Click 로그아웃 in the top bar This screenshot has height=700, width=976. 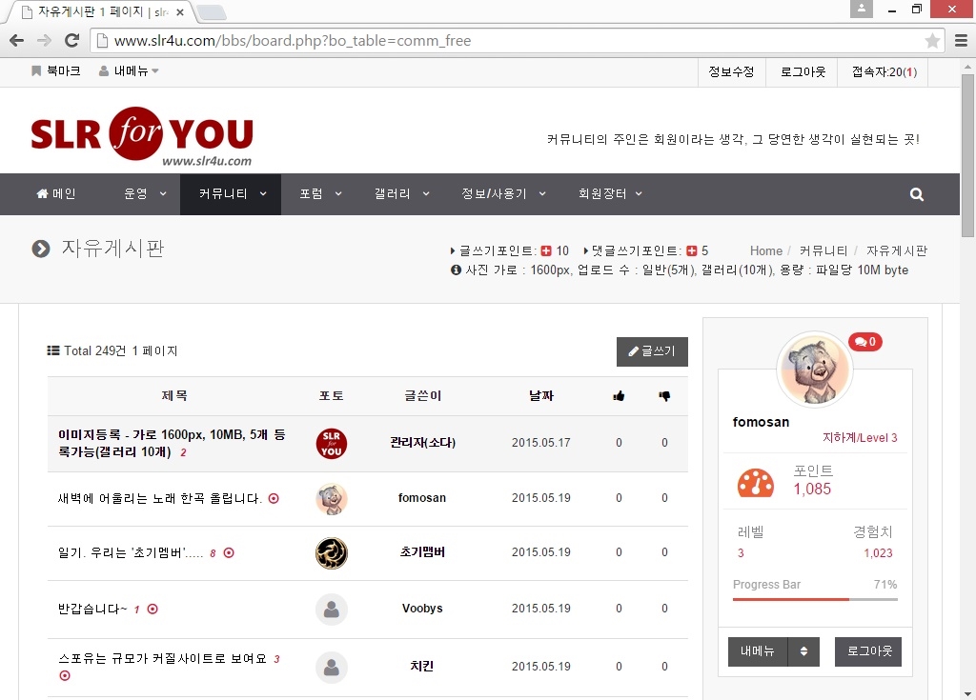(803, 72)
